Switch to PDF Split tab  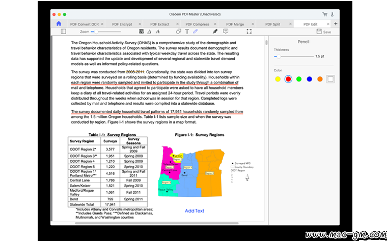pyautogui.click(x=273, y=24)
